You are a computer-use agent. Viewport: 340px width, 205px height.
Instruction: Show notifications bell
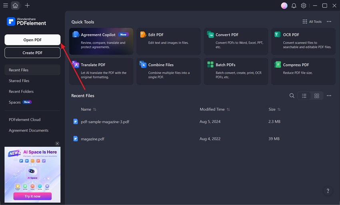coord(294,6)
